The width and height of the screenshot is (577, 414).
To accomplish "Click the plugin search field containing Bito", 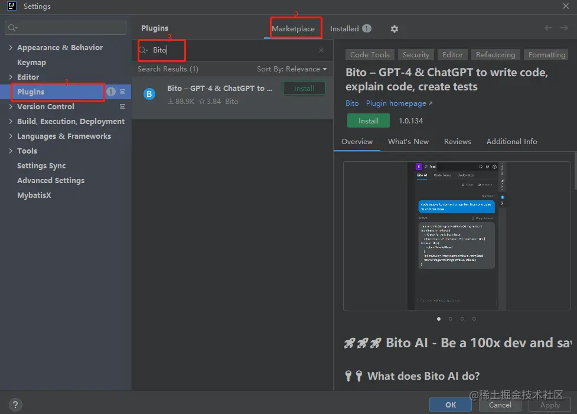I will pos(232,50).
